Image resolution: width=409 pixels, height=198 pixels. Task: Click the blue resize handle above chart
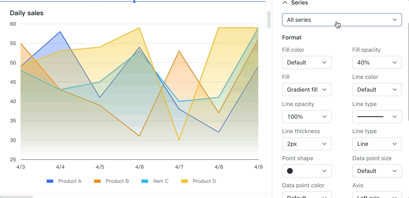pyautogui.click(x=134, y=2)
